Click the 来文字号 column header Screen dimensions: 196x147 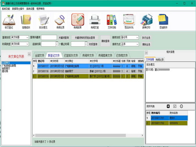tap(101, 61)
